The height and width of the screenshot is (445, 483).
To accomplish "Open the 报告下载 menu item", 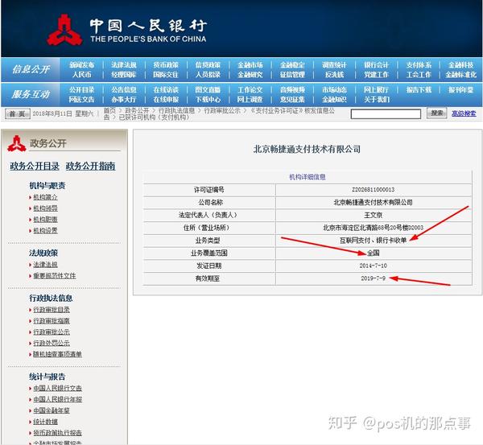I will pos(419,90).
